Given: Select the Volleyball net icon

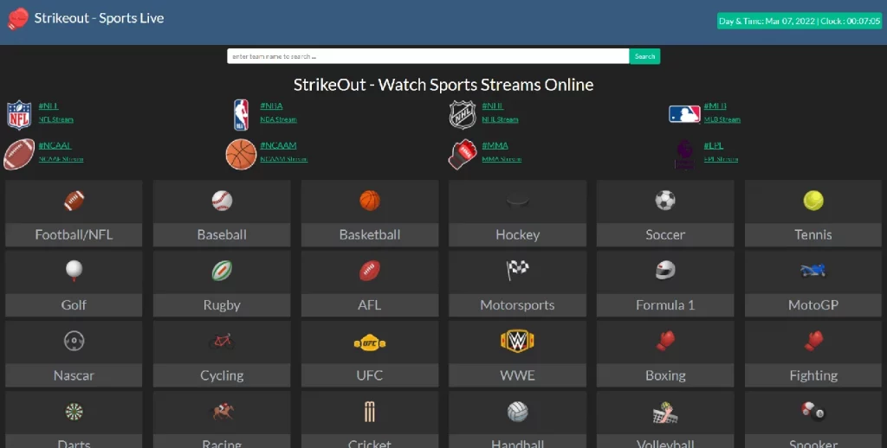Looking at the screenshot, I should click(x=665, y=413).
